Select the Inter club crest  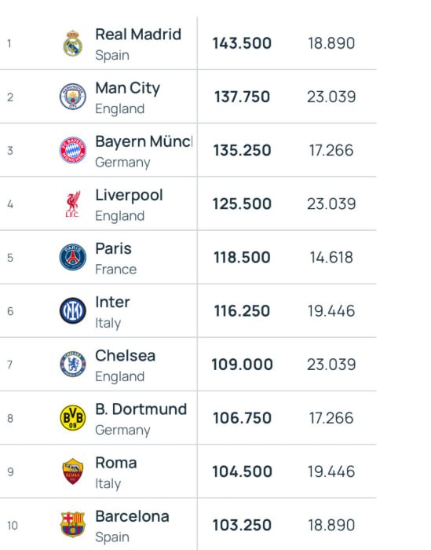coord(73,311)
